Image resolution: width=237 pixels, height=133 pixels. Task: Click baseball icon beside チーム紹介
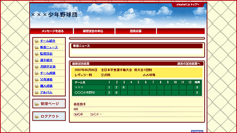[37, 41]
